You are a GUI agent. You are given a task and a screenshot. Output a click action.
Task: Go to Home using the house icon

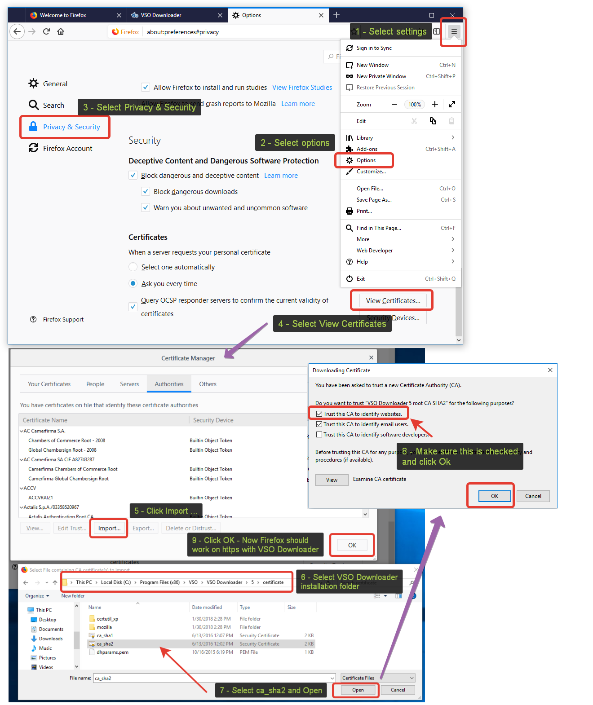[61, 31]
